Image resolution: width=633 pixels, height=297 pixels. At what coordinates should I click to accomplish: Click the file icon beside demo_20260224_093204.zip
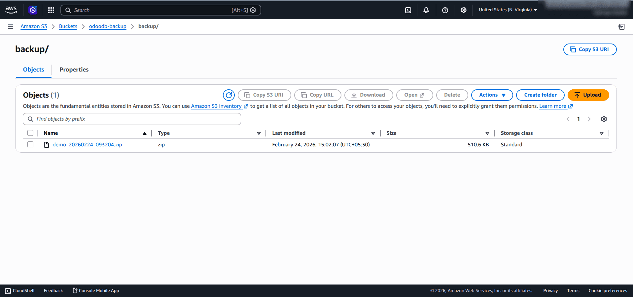47,145
